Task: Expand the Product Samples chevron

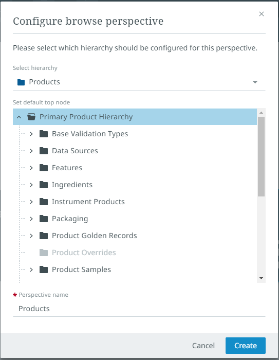Action: 31,269
